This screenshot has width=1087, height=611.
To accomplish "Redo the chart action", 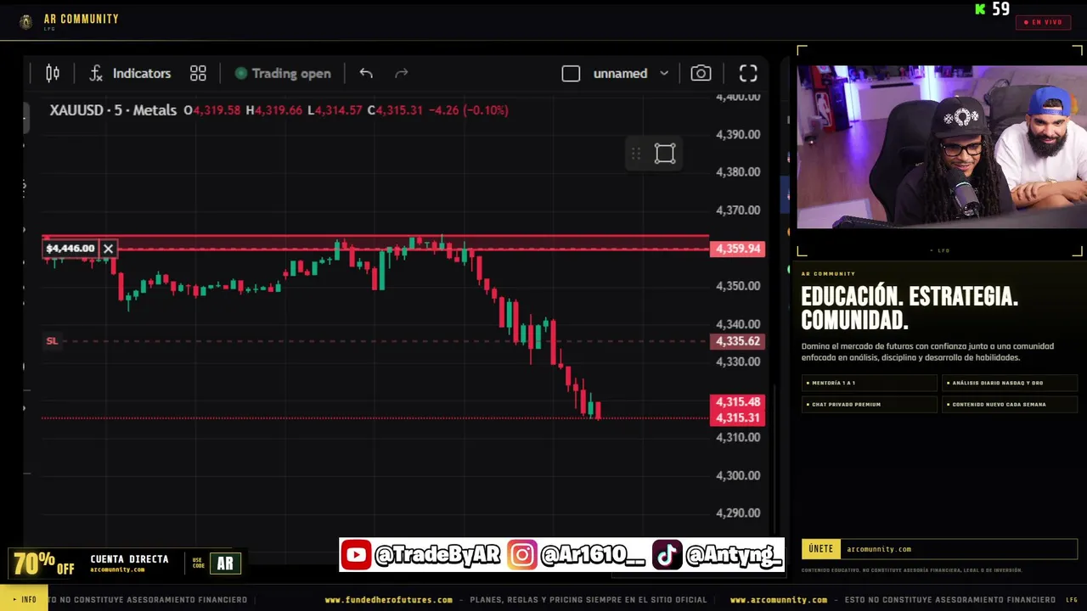I will tap(402, 74).
